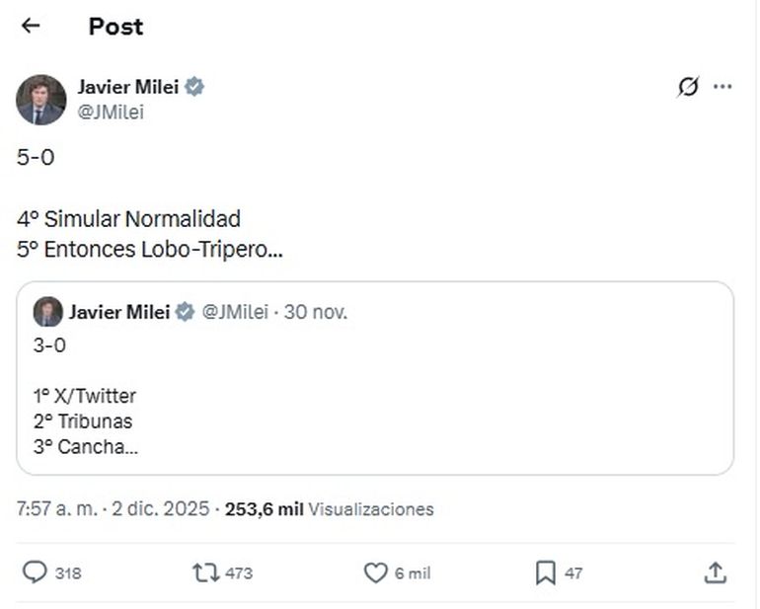This screenshot has height=609, width=760.
Task: Click the @JMilei handle under the name
Action: pos(111,112)
